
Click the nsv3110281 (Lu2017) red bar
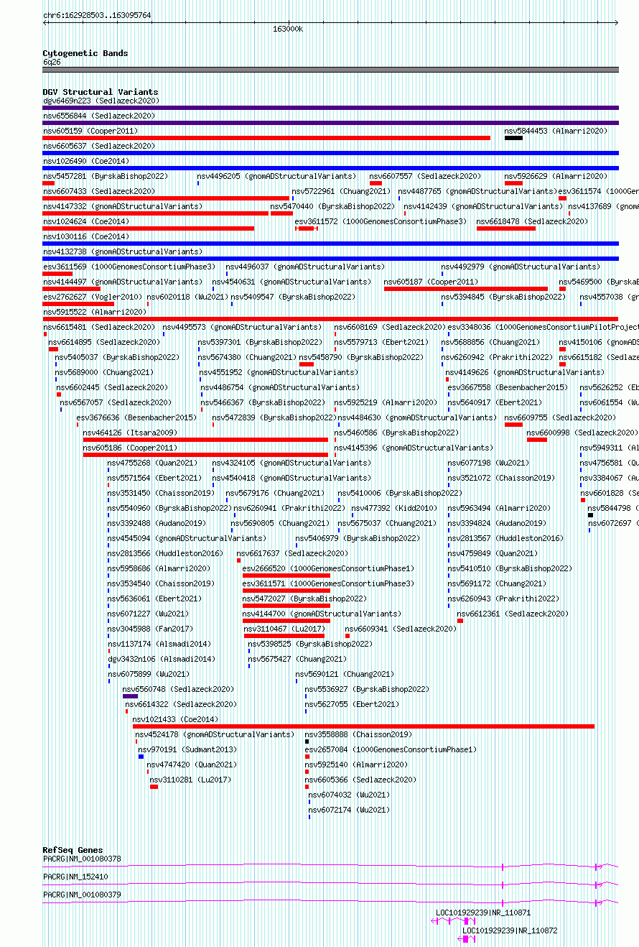(154, 787)
